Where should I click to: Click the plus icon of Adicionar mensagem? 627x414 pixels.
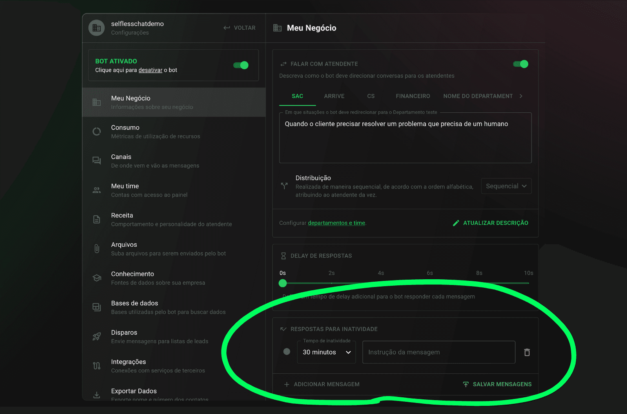[287, 384]
